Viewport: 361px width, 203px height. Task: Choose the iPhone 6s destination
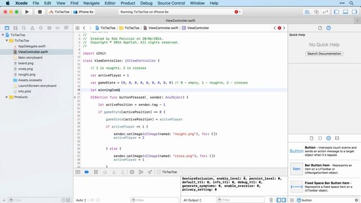click(x=83, y=12)
